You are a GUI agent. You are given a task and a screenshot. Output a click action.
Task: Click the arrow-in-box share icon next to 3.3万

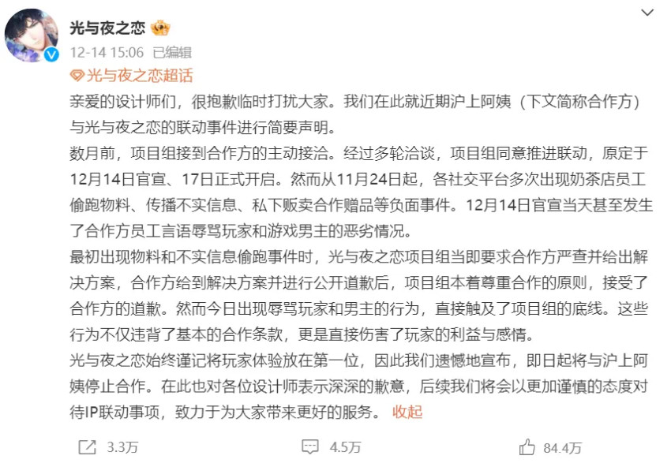[85, 446]
